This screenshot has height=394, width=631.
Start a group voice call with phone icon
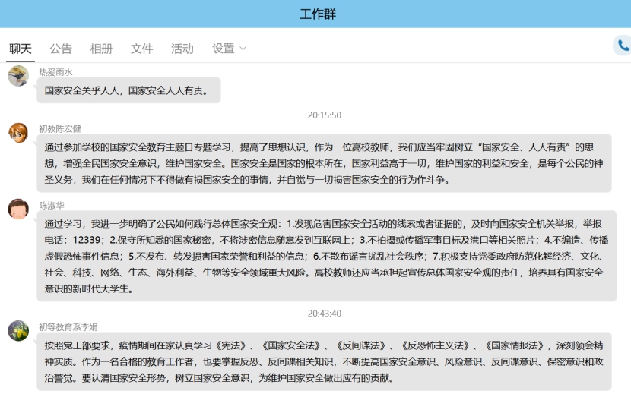tap(623, 46)
